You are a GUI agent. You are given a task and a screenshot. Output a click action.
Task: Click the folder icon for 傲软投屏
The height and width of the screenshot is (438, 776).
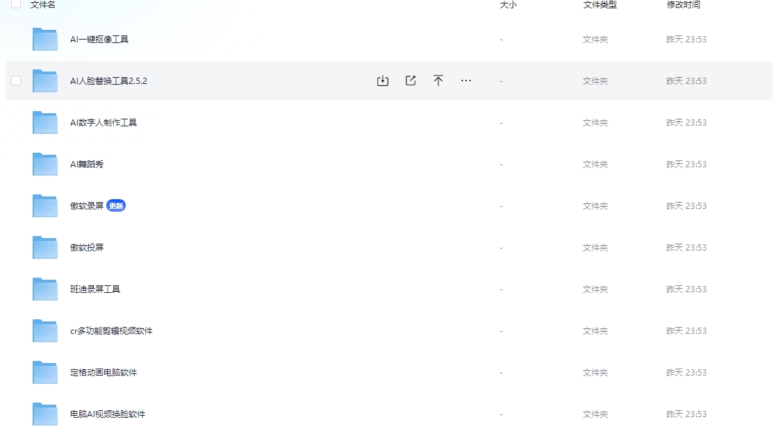coord(45,248)
